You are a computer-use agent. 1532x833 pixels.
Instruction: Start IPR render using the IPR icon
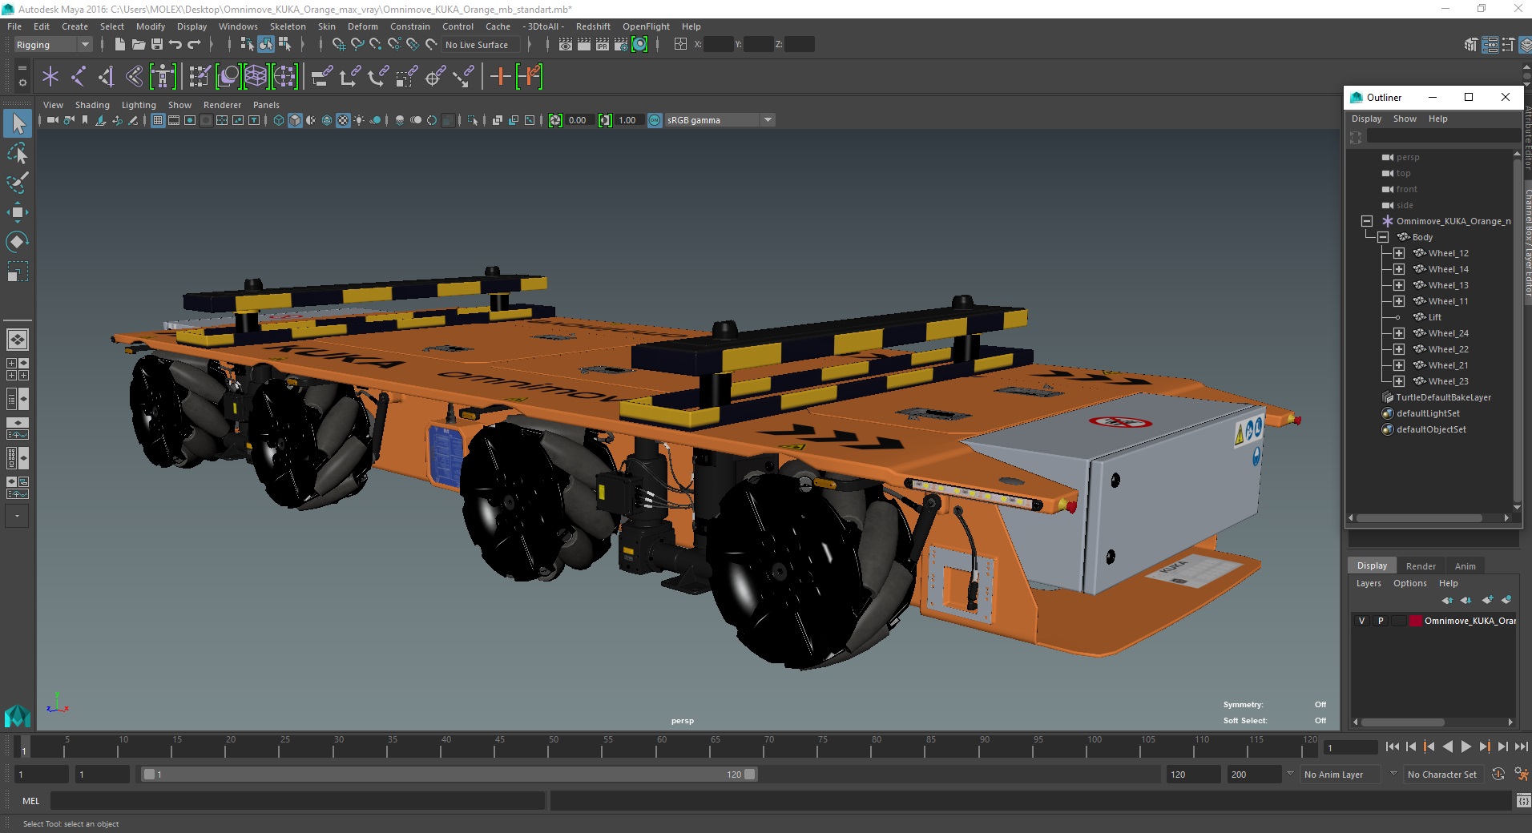coord(603,45)
